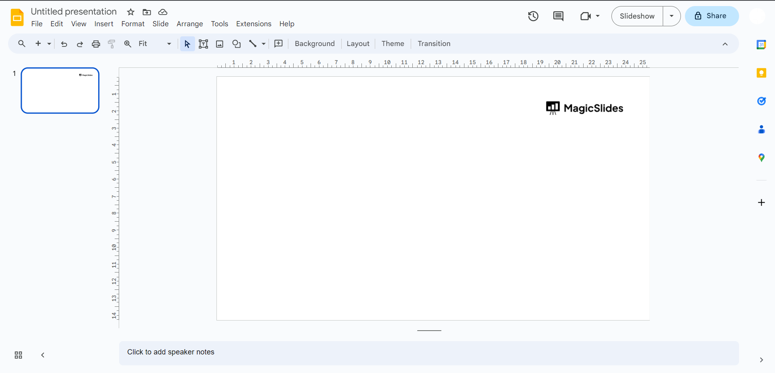The height and width of the screenshot is (373, 775).
Task: Search the menus with magnifier icon
Action: [22, 44]
